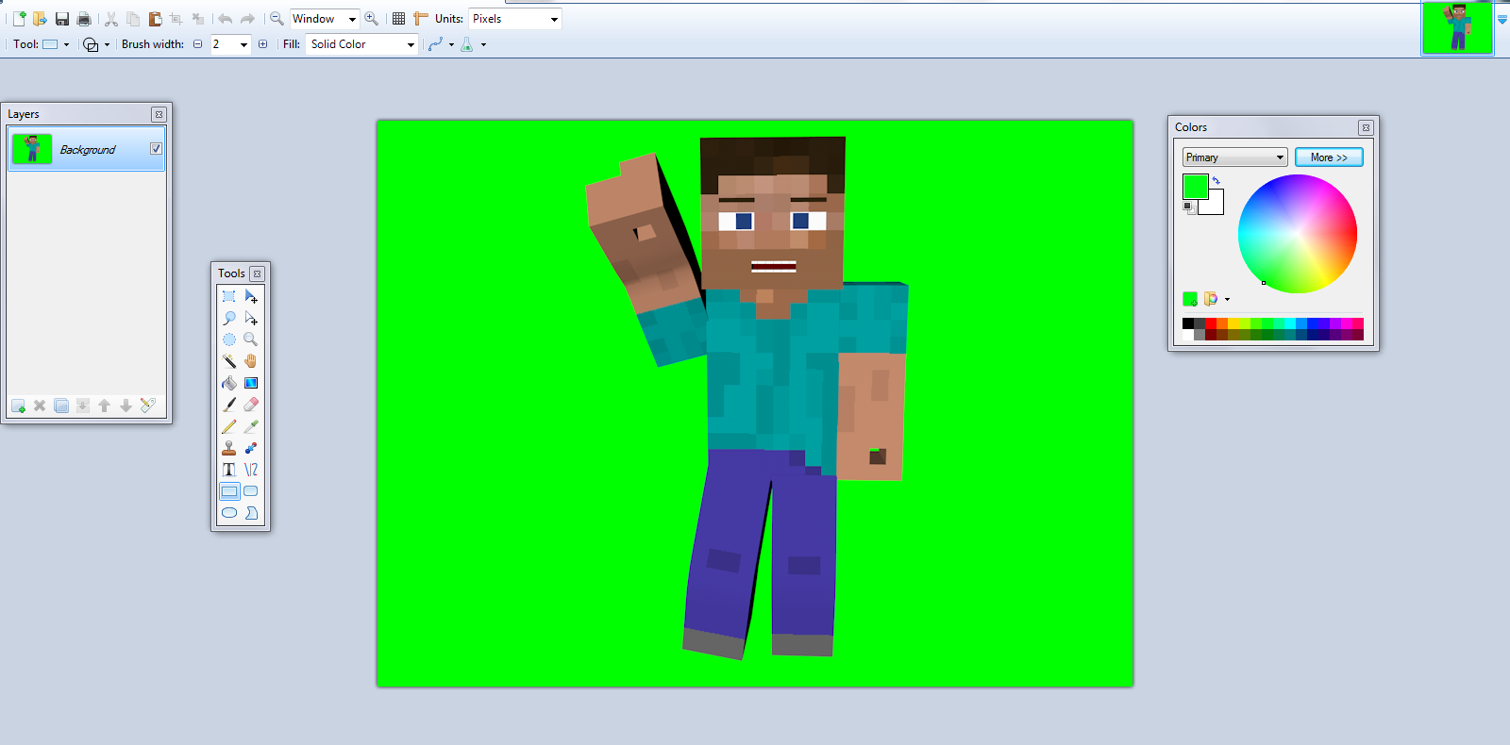Image resolution: width=1510 pixels, height=745 pixels.
Task: Select the Paint Bucket tool
Action: pos(229,383)
